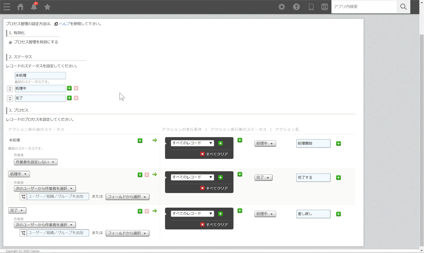
Task: Add action next to 差し戻し field
Action: (x=339, y=214)
